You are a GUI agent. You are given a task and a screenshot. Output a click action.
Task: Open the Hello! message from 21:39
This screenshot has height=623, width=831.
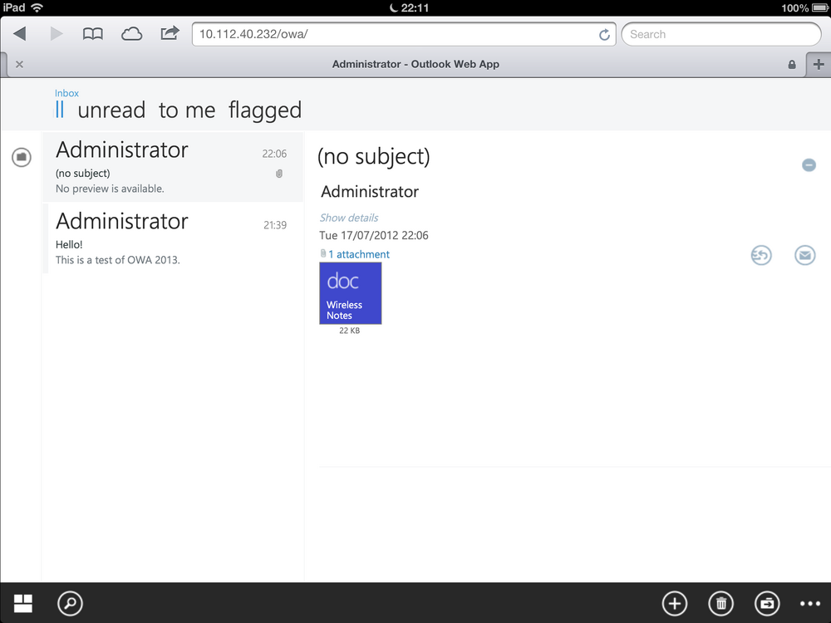click(173, 238)
